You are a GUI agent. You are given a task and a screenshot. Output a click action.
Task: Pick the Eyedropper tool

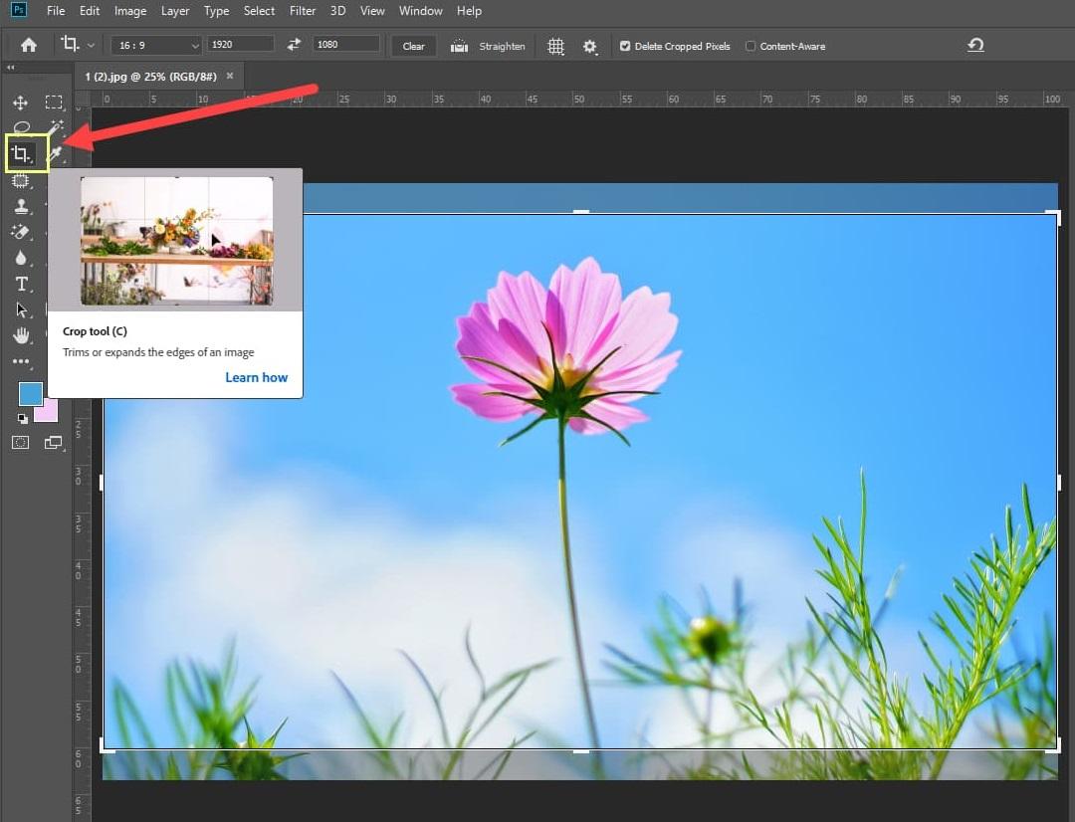tap(56, 154)
